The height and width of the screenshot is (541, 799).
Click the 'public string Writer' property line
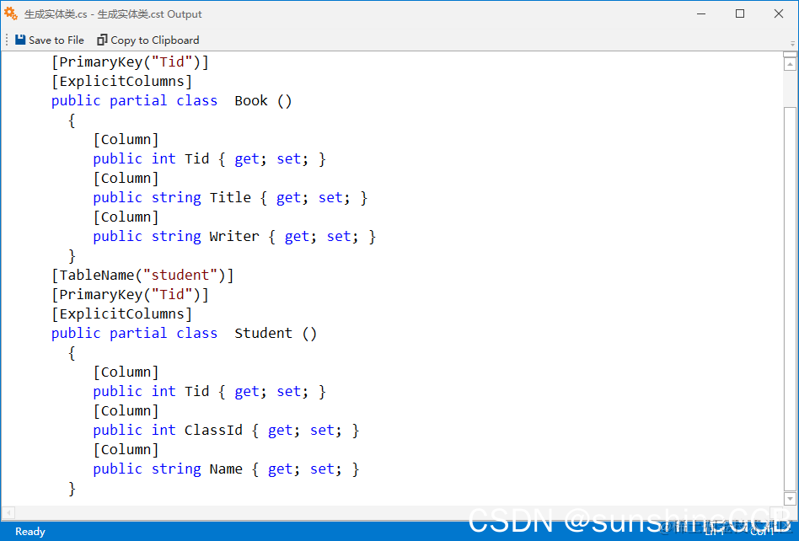pos(234,236)
